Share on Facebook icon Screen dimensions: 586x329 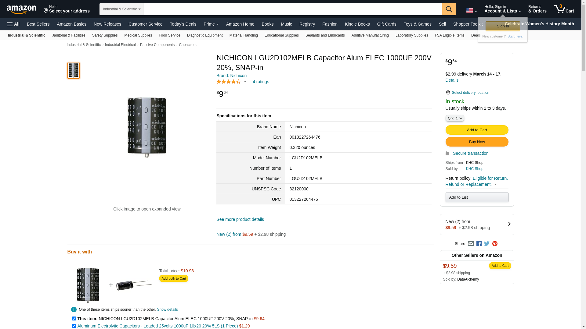[x=479, y=244]
